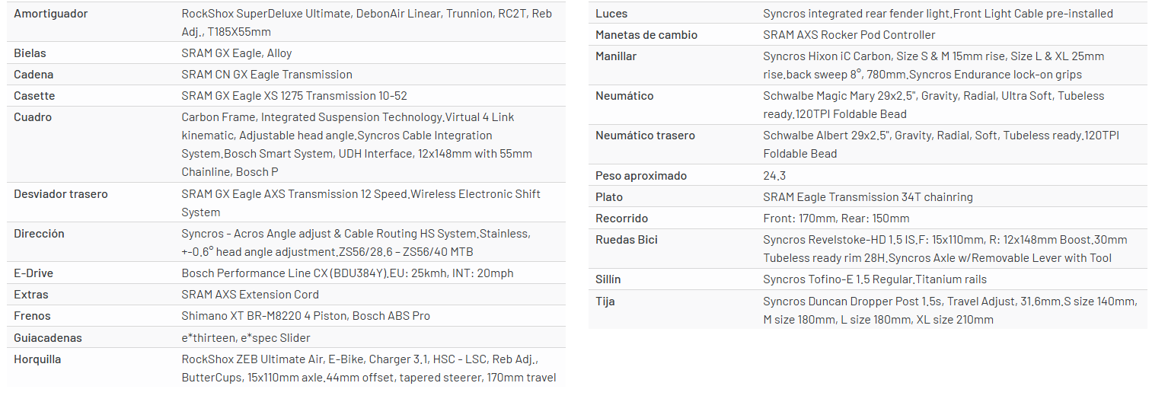Click the Manillar row label
This screenshot has width=1168, height=418.
point(616,56)
